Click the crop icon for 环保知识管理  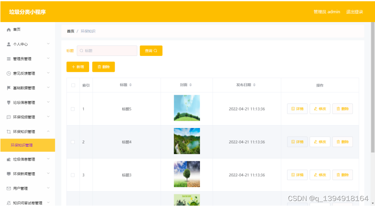coord(9,132)
